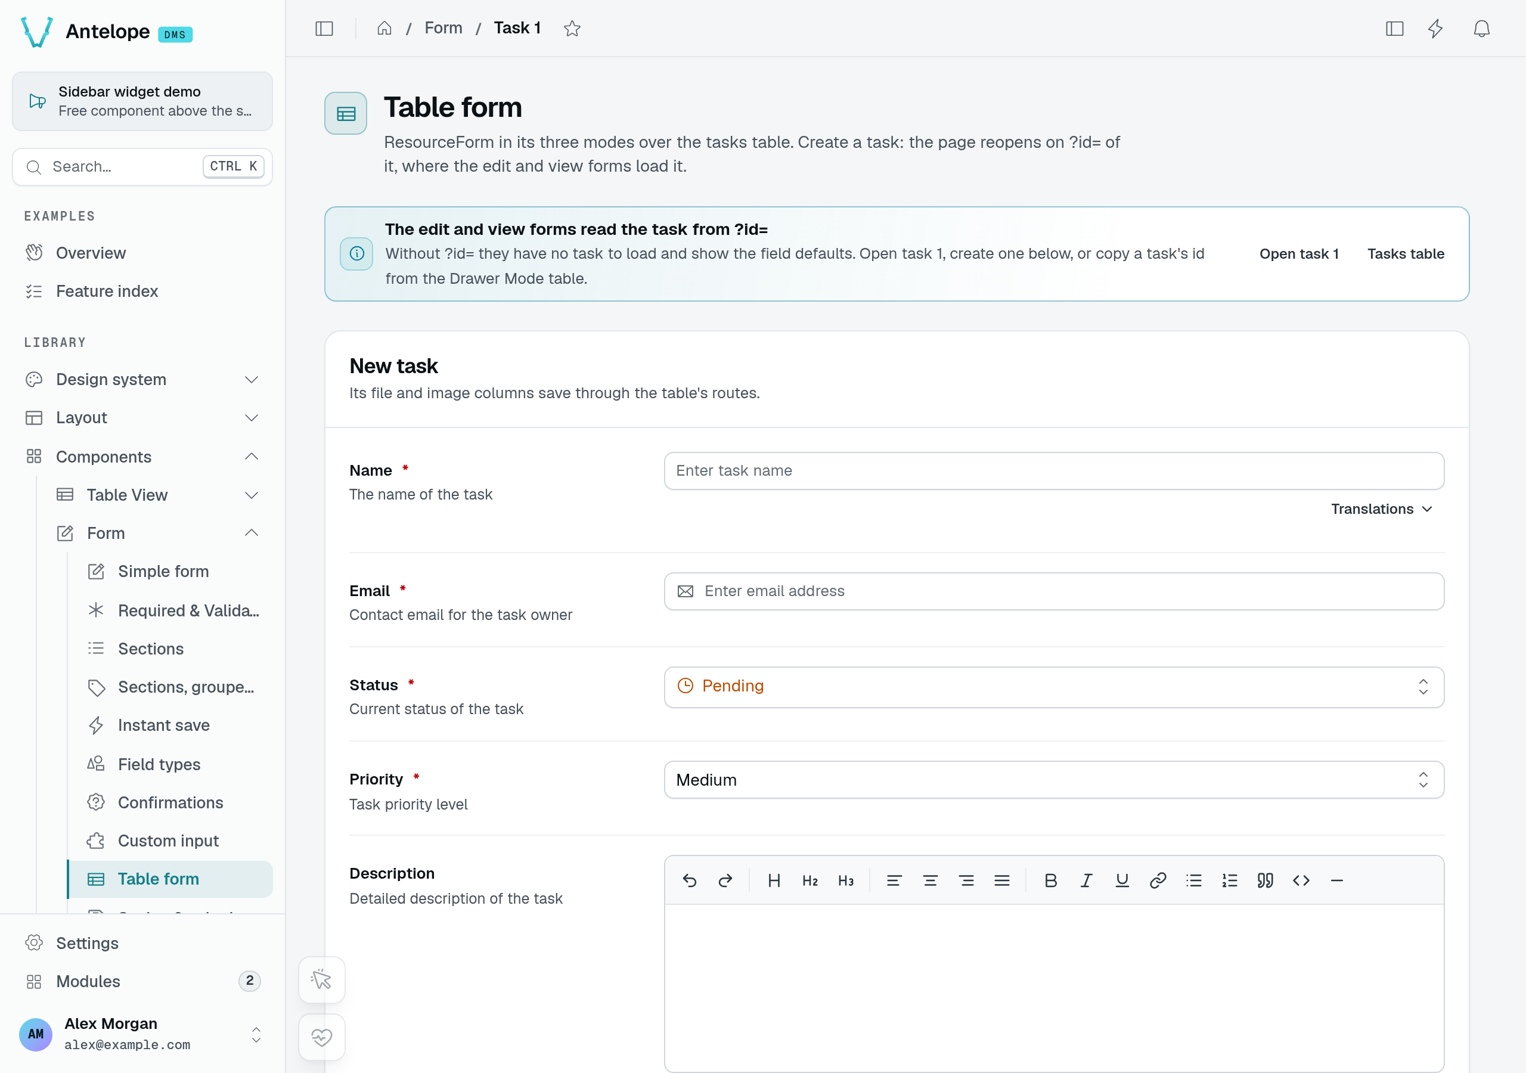Click Open task 1 button
The width and height of the screenshot is (1526, 1073).
1299,253
